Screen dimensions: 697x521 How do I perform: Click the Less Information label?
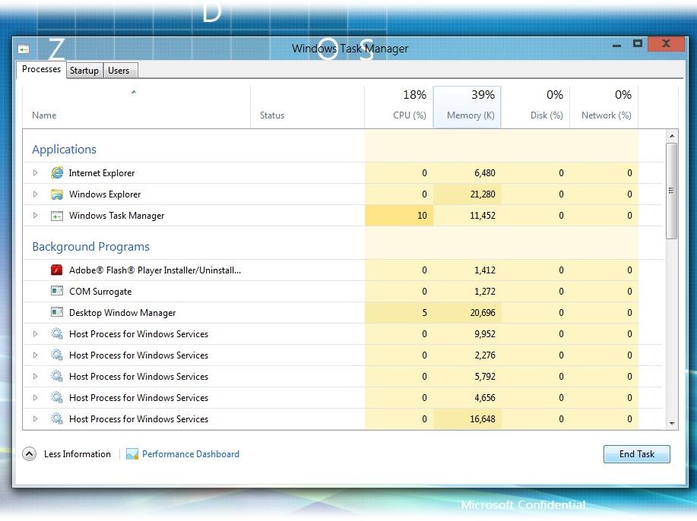pyautogui.click(x=78, y=454)
